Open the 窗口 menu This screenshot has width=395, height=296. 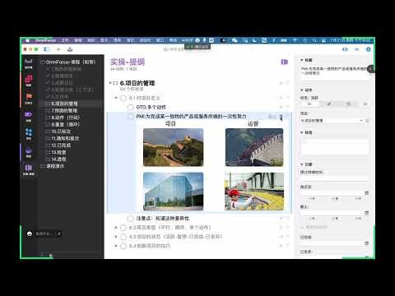(x=160, y=40)
